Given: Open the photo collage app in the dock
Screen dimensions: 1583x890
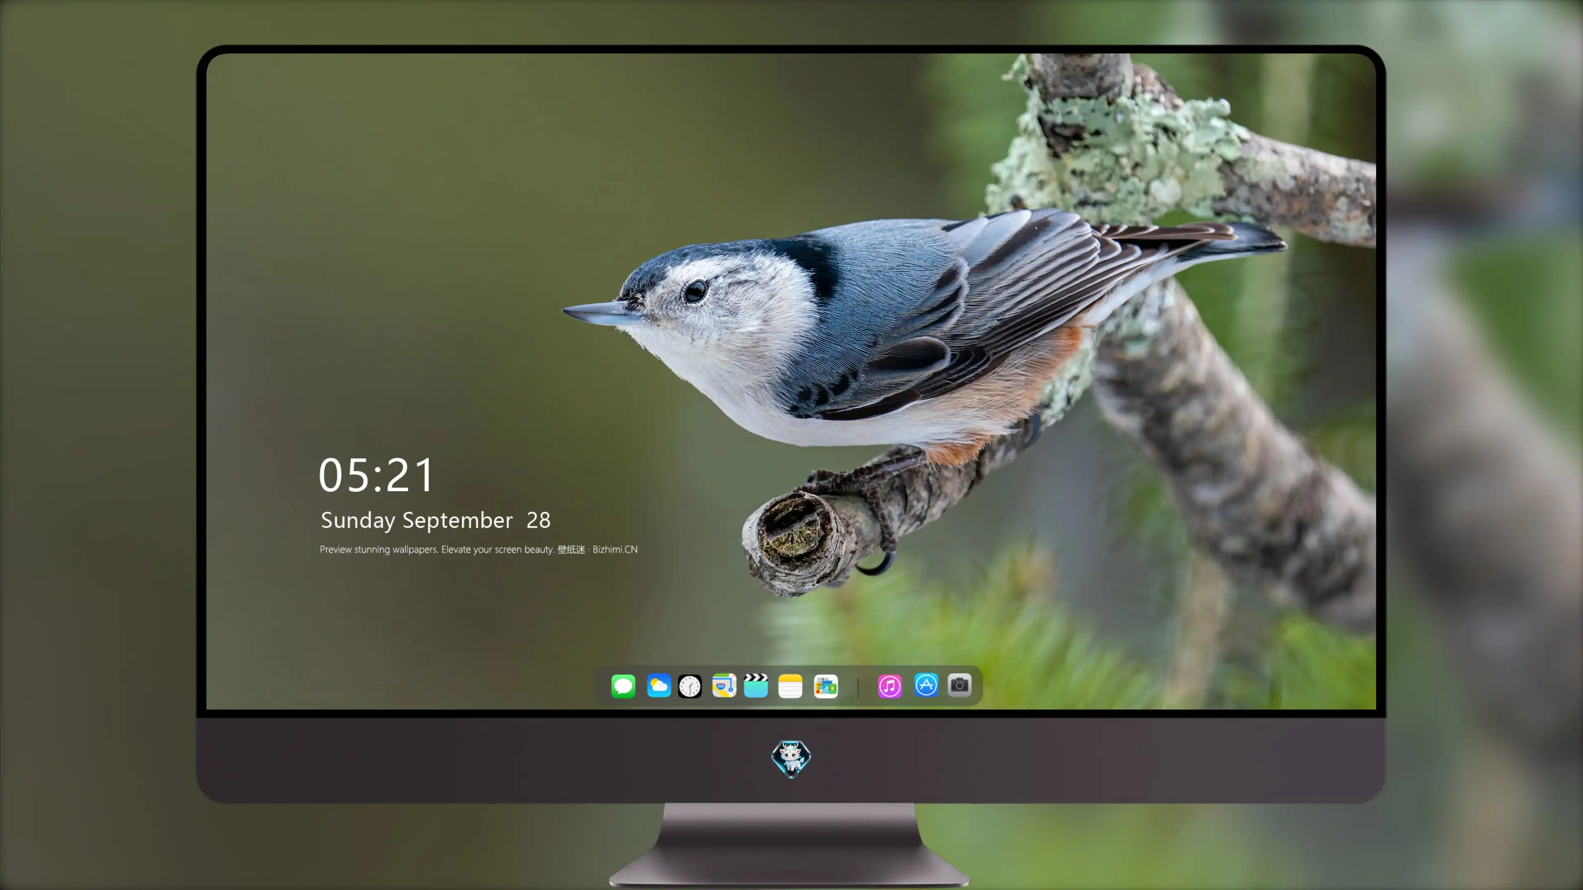Looking at the screenshot, I should click(825, 686).
